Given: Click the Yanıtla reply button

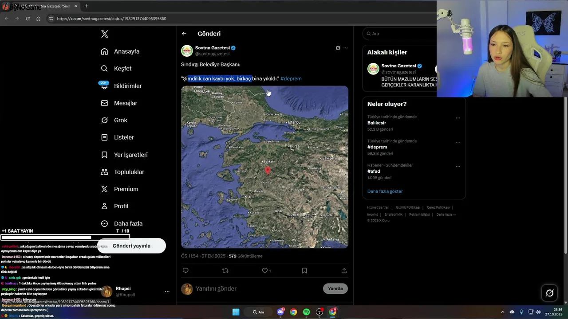Looking at the screenshot, I should (335, 288).
